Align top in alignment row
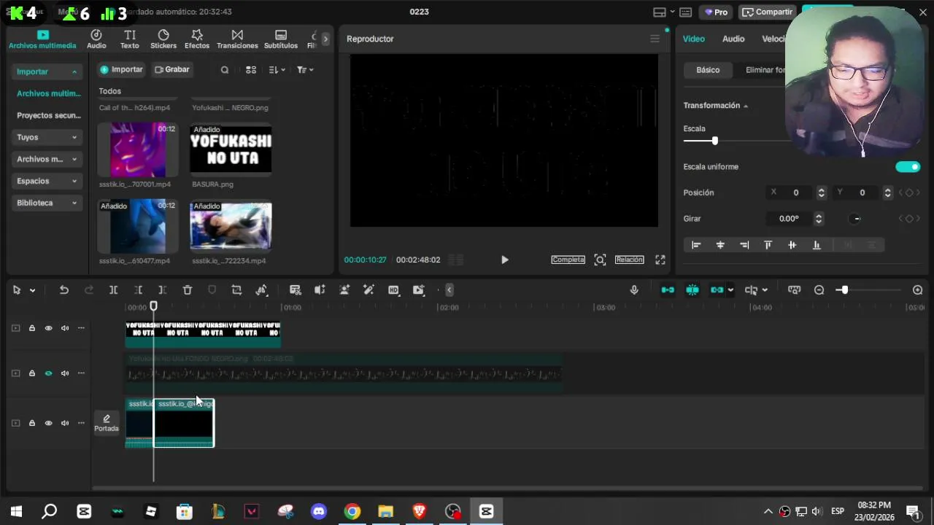The image size is (934, 525). click(768, 245)
